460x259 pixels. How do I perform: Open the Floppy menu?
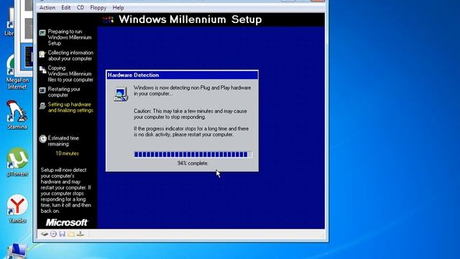tap(98, 8)
